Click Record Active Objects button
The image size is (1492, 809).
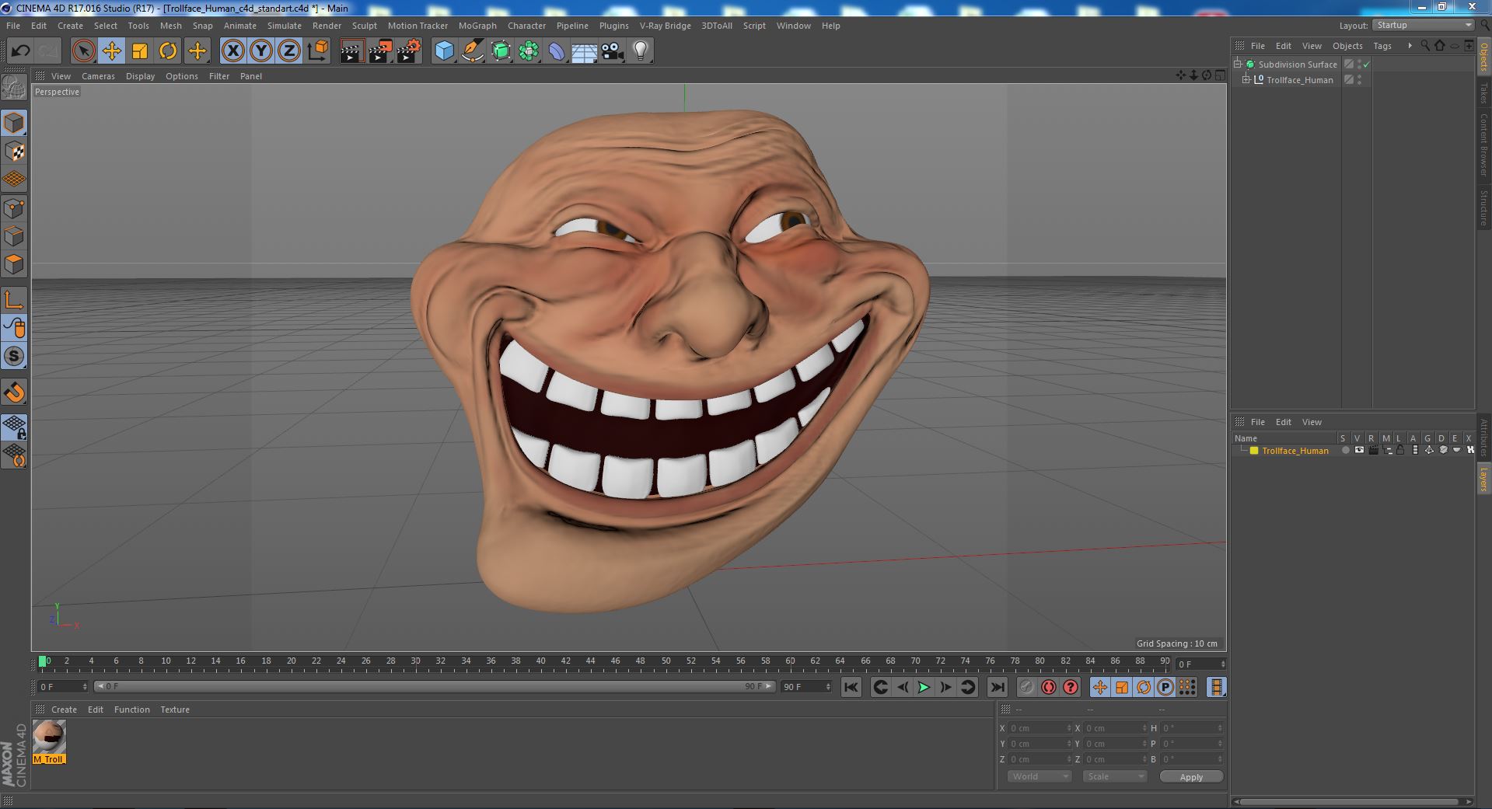1027,687
